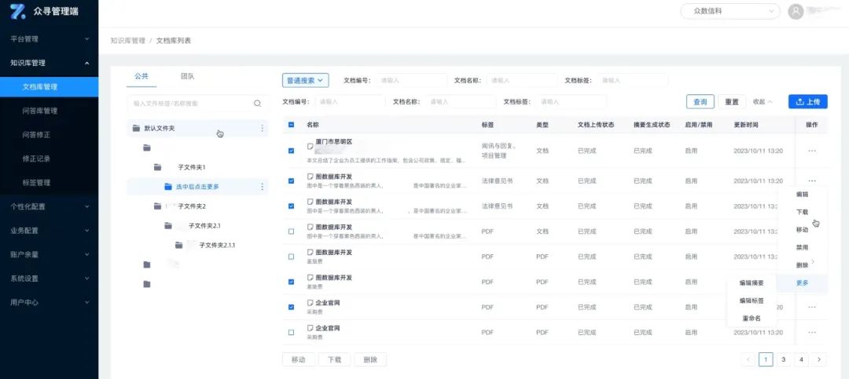Choose 编辑 in the row context menu
849x379 pixels.
(x=802, y=194)
